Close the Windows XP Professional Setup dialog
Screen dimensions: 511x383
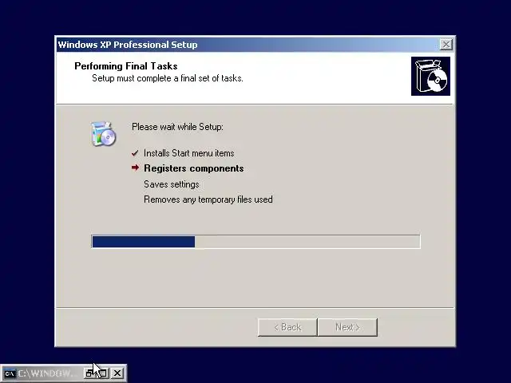pos(446,45)
